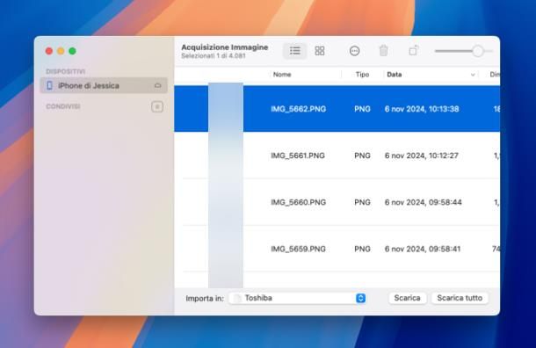Select the IMG_5659.PNG row
The width and height of the screenshot is (536, 348).
click(x=337, y=249)
